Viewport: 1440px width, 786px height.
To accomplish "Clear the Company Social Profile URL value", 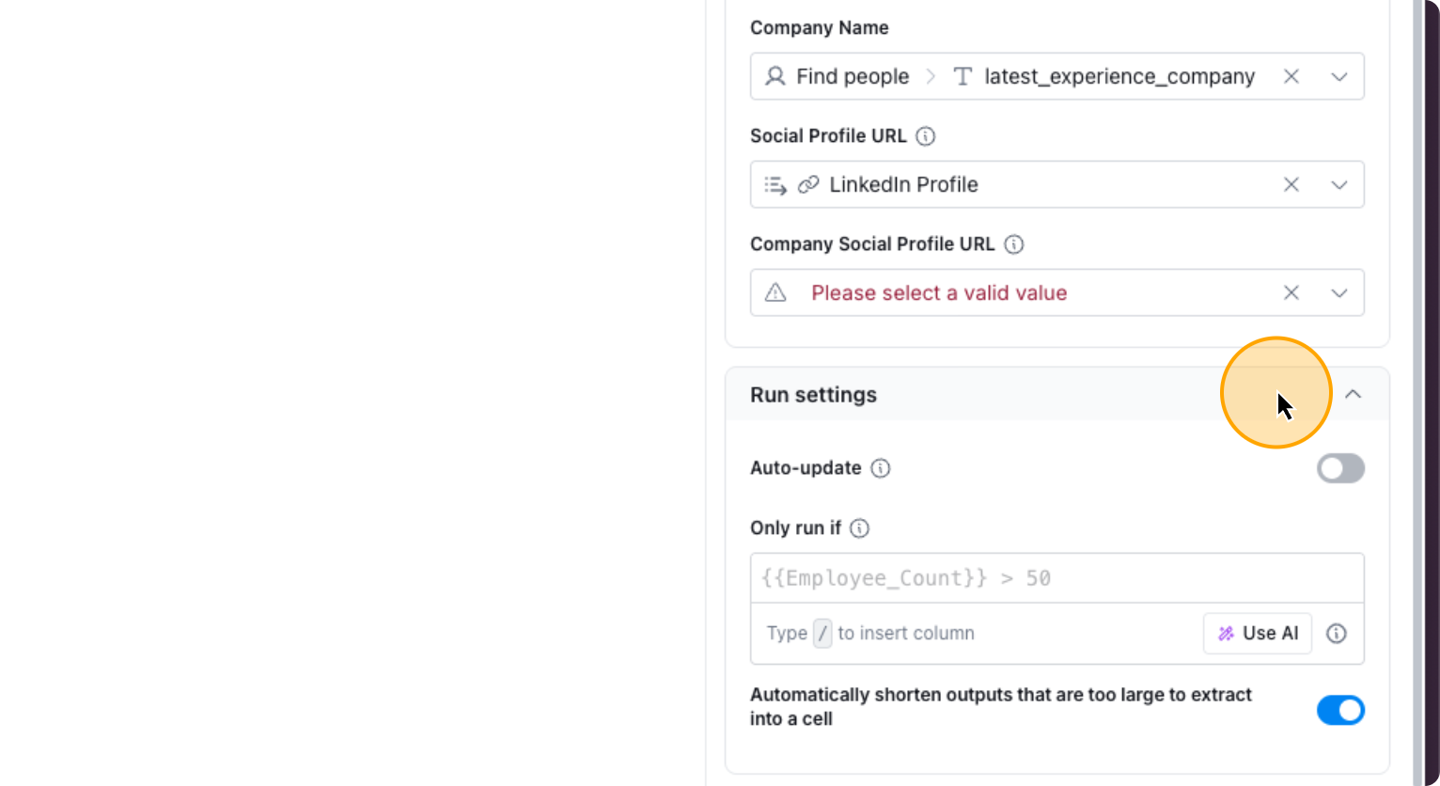I will point(1291,292).
